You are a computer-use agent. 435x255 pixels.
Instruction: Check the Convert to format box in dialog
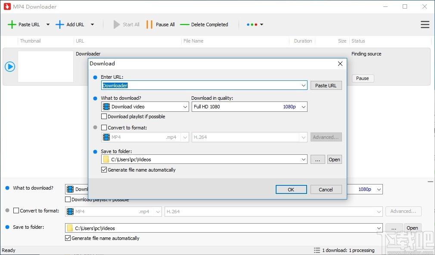point(104,128)
